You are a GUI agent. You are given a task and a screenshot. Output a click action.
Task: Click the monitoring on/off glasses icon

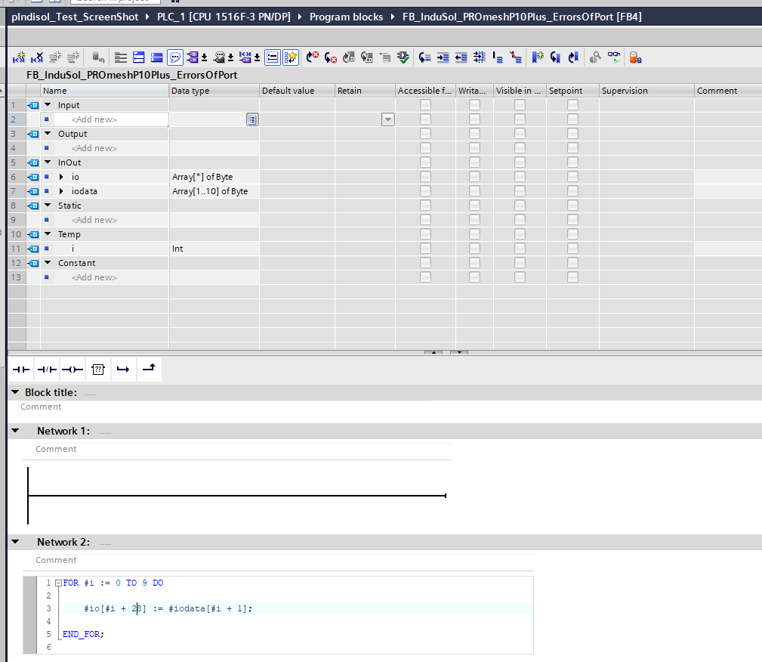coord(614,57)
